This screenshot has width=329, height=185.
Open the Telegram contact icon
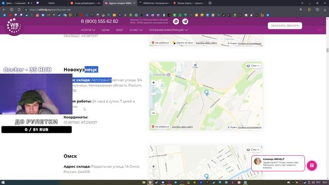coord(185,22)
